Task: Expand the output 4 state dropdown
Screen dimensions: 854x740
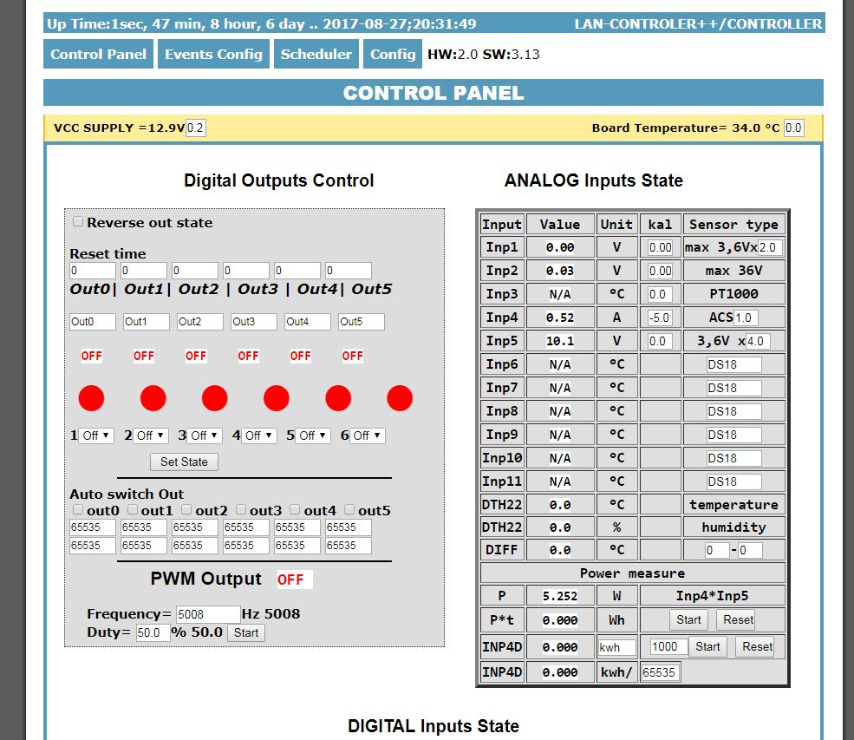Action: (258, 435)
